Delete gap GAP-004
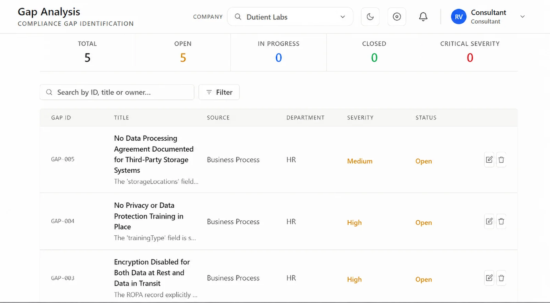Screen dimensions: 550x303 (x=501, y=221)
